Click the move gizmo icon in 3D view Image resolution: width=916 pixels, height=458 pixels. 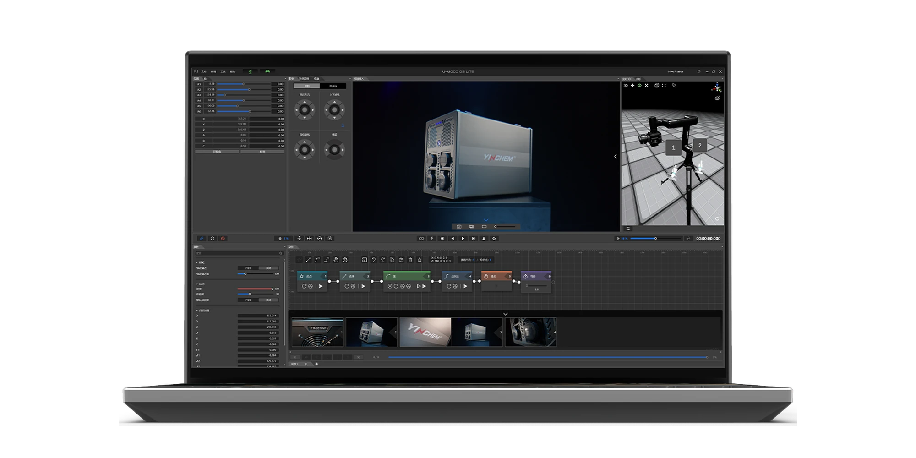pyautogui.click(x=632, y=86)
